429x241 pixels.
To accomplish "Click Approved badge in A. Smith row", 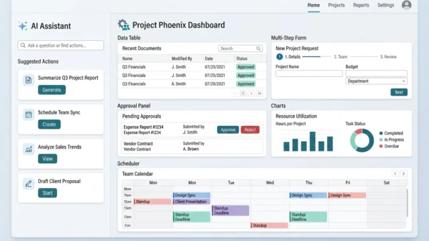I will (x=246, y=84).
